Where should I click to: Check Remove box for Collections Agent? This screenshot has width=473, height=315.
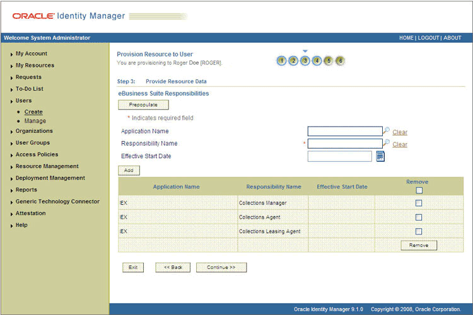click(419, 217)
